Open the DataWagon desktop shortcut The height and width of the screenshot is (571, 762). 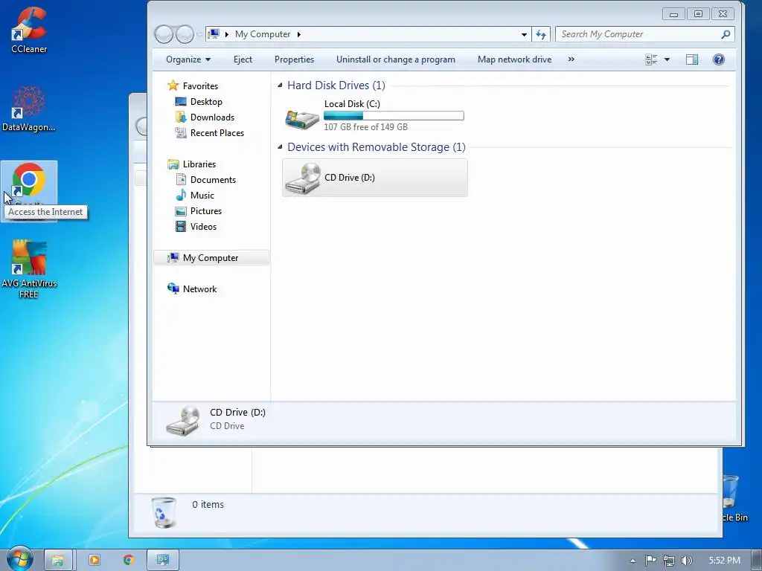click(x=29, y=109)
